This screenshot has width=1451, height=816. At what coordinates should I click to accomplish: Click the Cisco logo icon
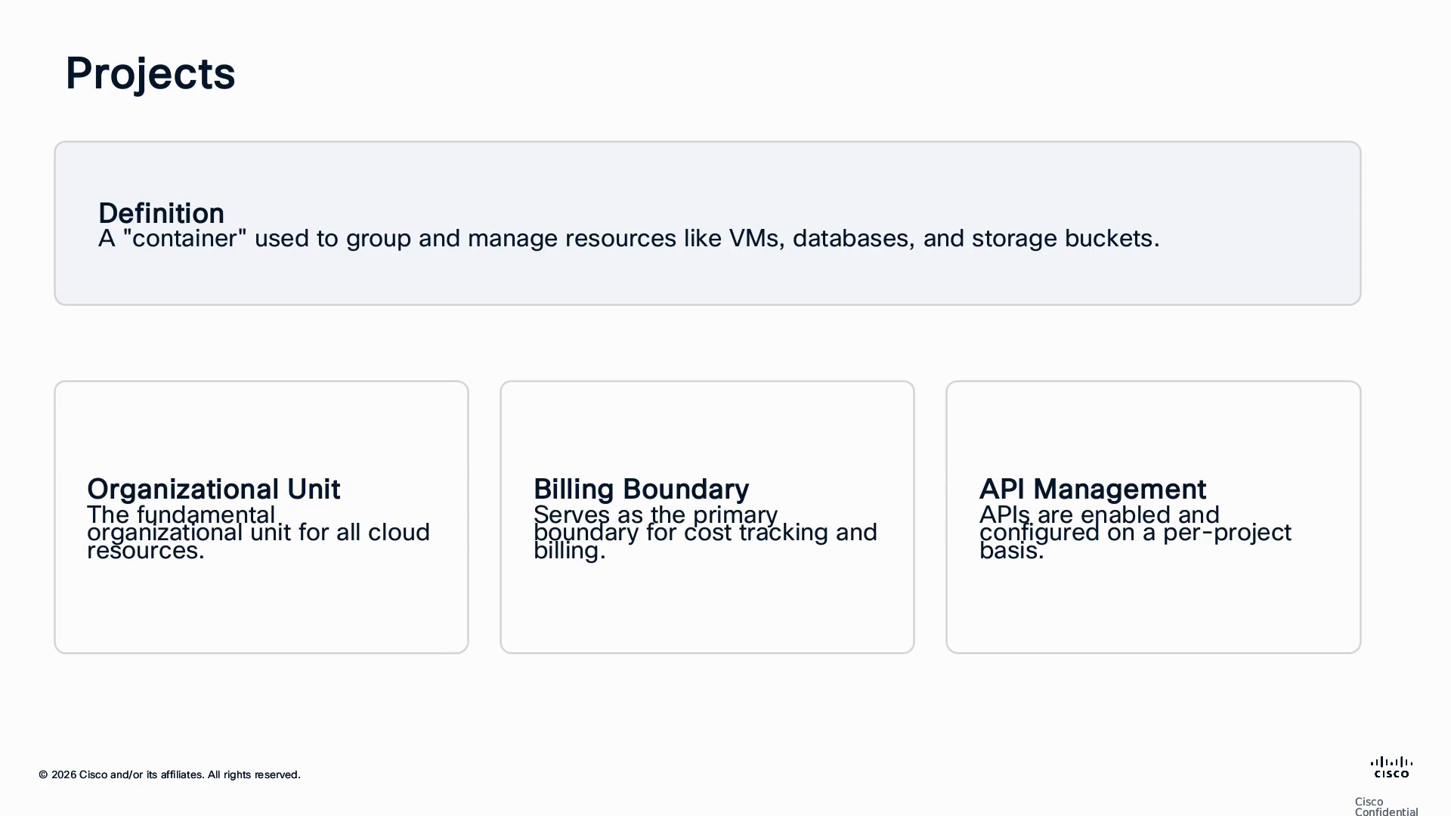(x=1391, y=767)
